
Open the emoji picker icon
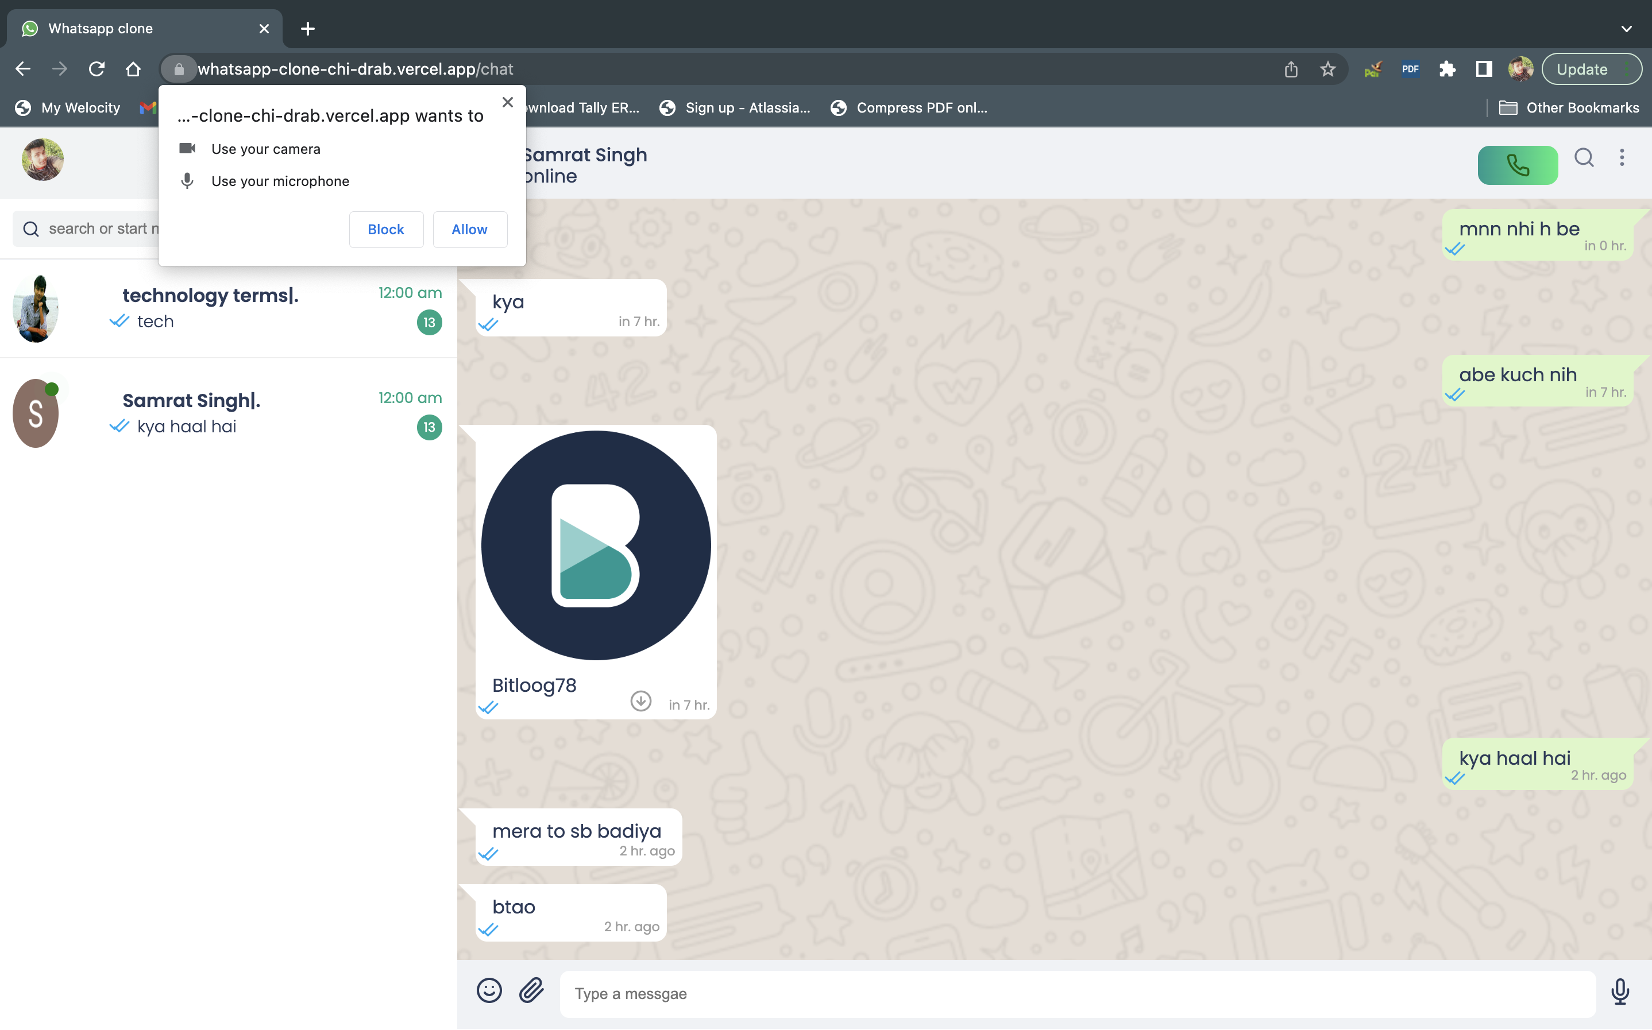[x=489, y=990]
